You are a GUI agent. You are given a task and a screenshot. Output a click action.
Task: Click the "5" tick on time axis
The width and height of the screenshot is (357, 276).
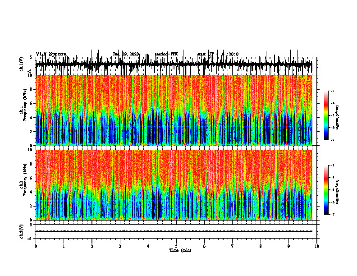click(x=176, y=246)
